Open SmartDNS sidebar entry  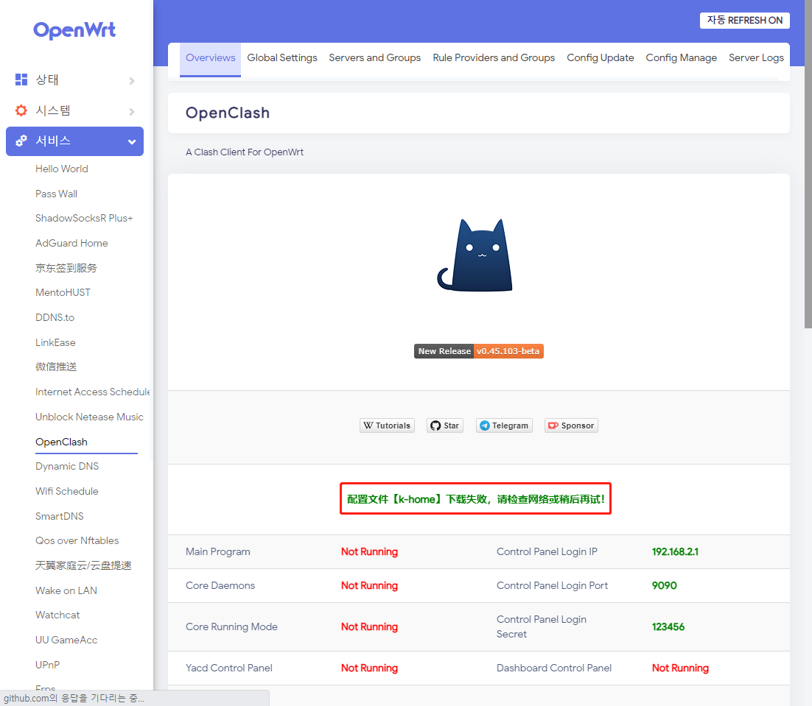tap(60, 516)
